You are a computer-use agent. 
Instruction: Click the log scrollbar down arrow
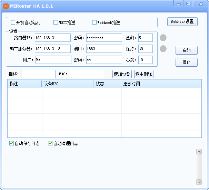click(x=199, y=182)
